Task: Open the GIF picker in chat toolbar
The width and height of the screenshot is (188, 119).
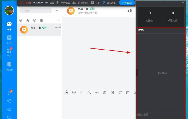Action: [x=66, y=92]
